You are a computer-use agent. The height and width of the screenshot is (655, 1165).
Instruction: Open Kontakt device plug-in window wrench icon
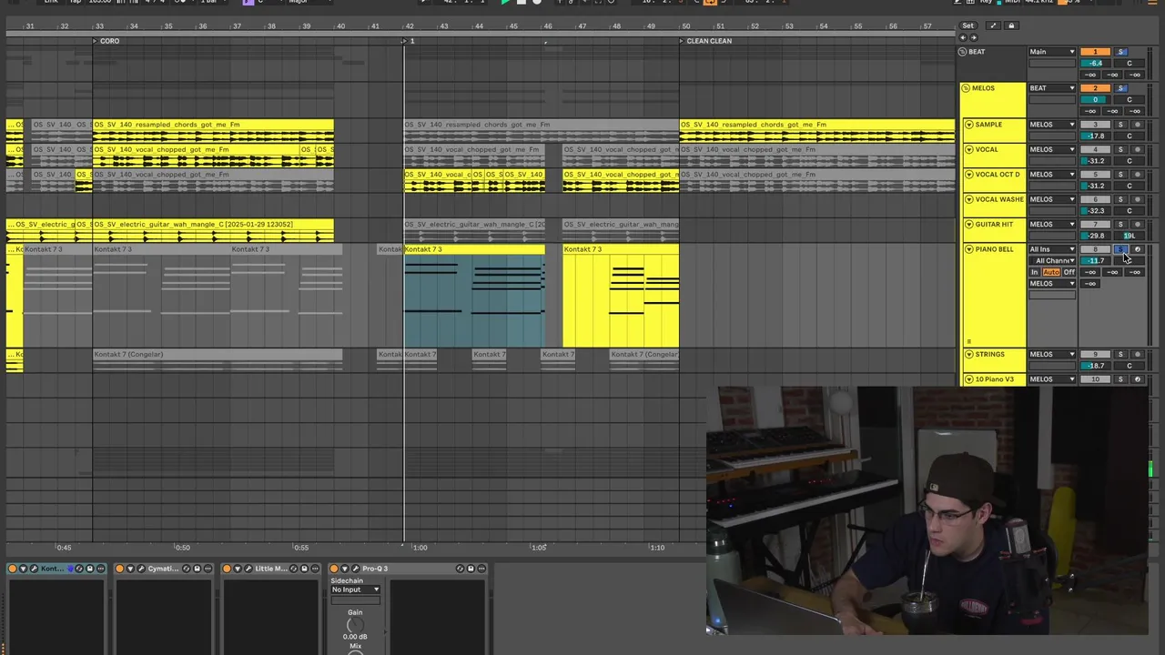click(34, 569)
